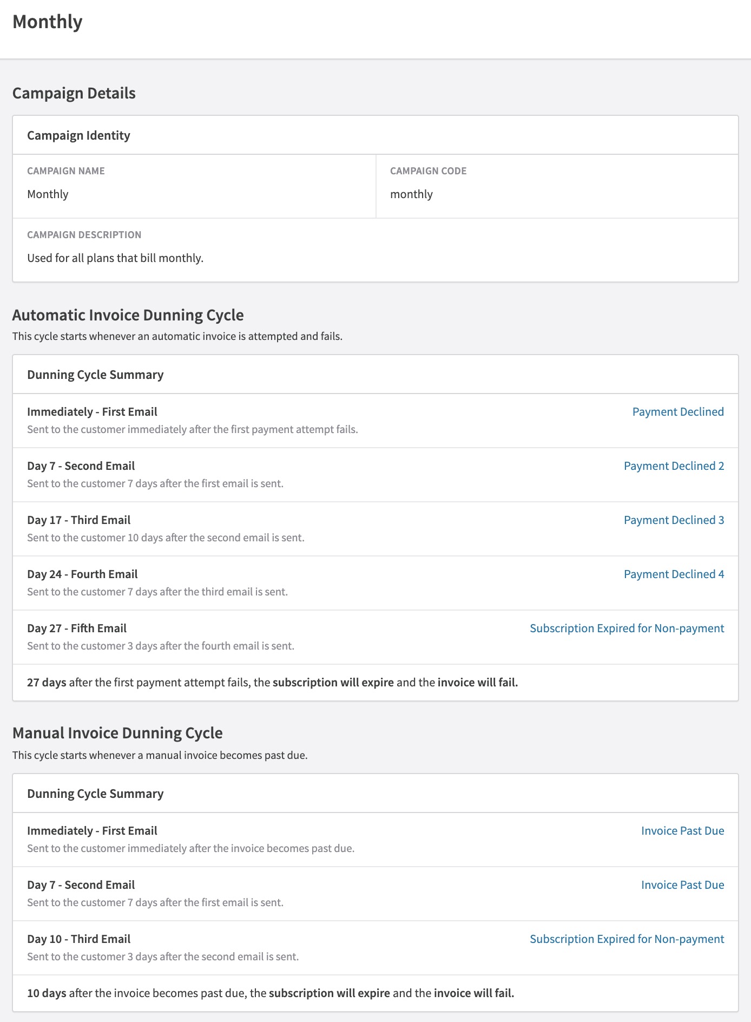Click 'immediately after the invoice becomes past due' description
This screenshot has height=1022, width=751.
[191, 848]
